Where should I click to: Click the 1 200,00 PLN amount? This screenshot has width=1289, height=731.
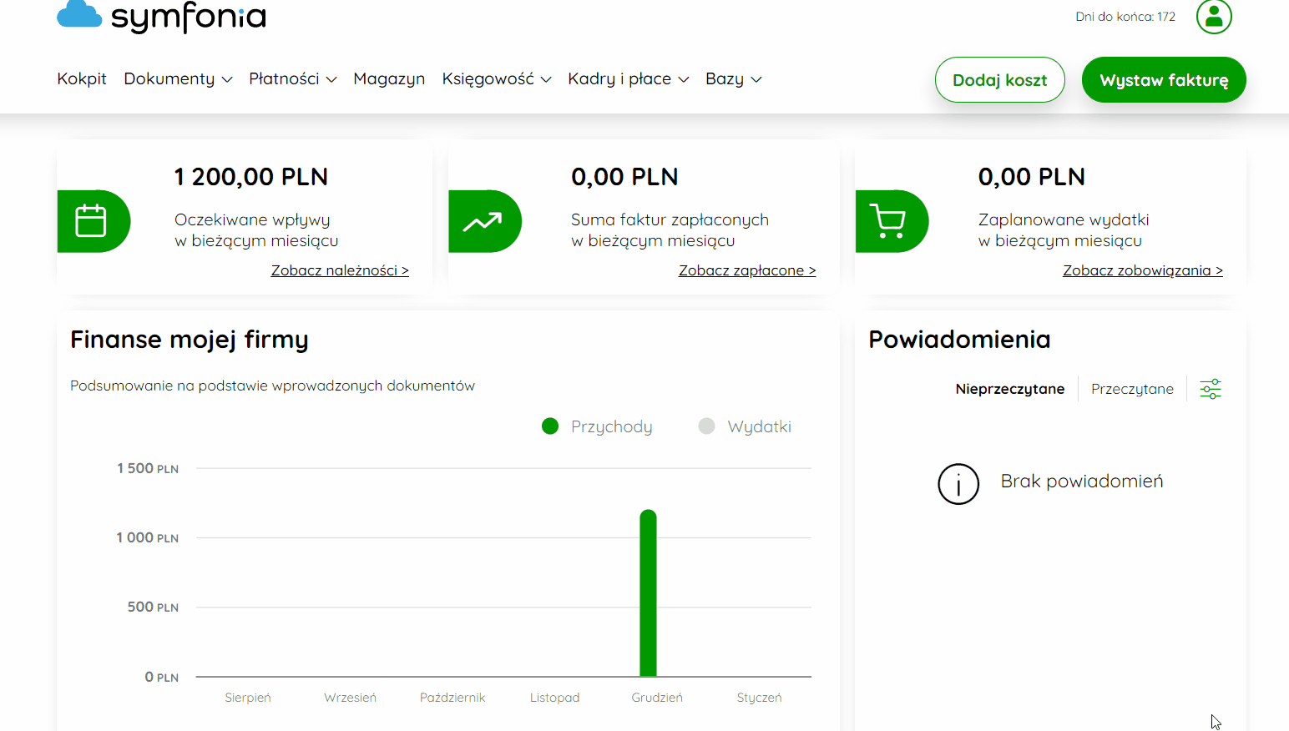point(251,177)
